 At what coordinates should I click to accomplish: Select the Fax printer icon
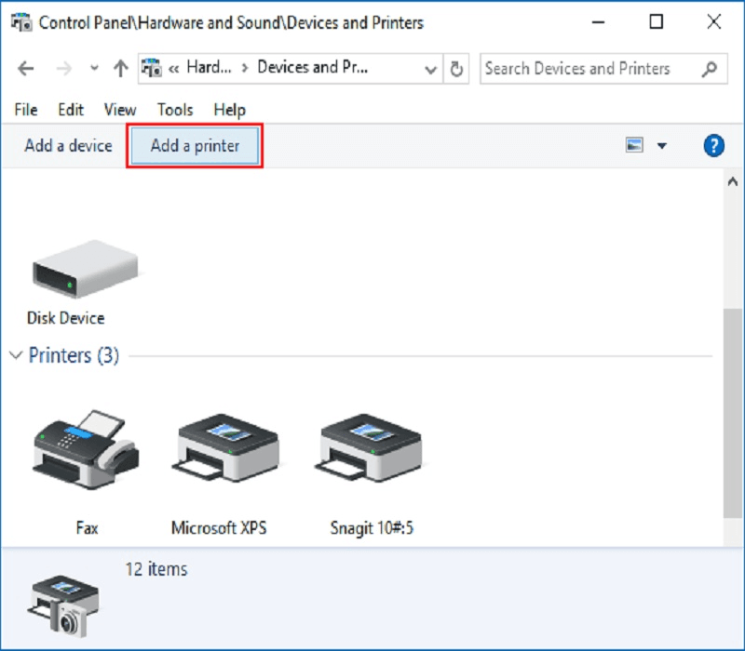(86, 449)
